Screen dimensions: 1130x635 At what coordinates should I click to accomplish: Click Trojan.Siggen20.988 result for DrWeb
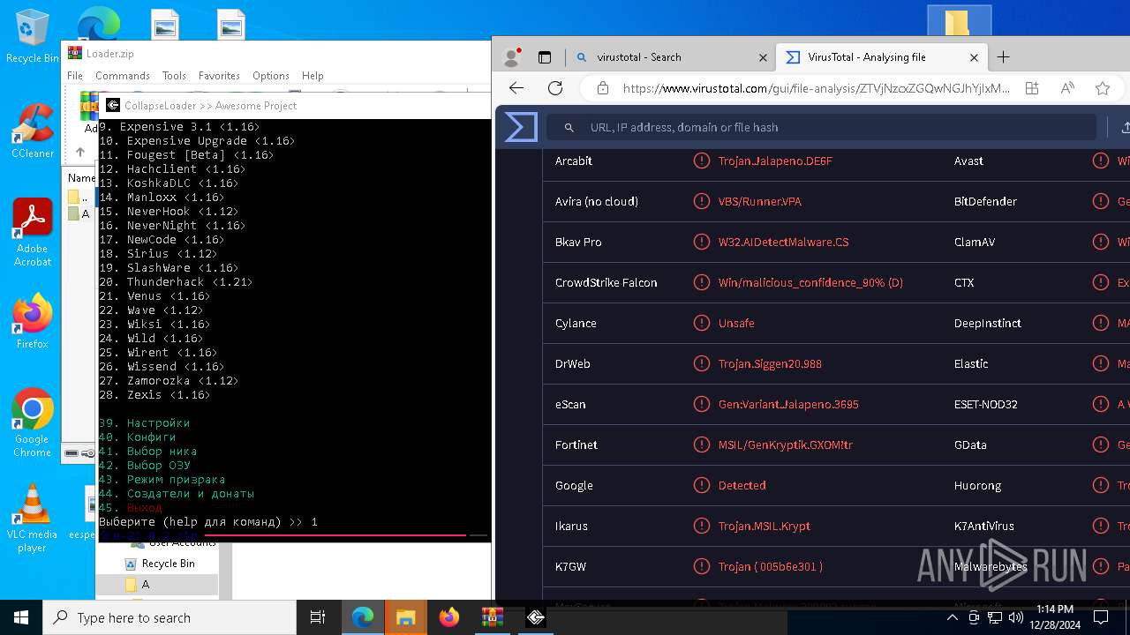click(770, 363)
